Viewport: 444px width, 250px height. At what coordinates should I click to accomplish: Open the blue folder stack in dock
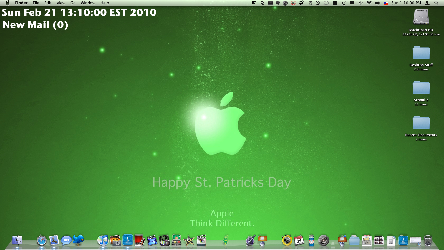354,240
